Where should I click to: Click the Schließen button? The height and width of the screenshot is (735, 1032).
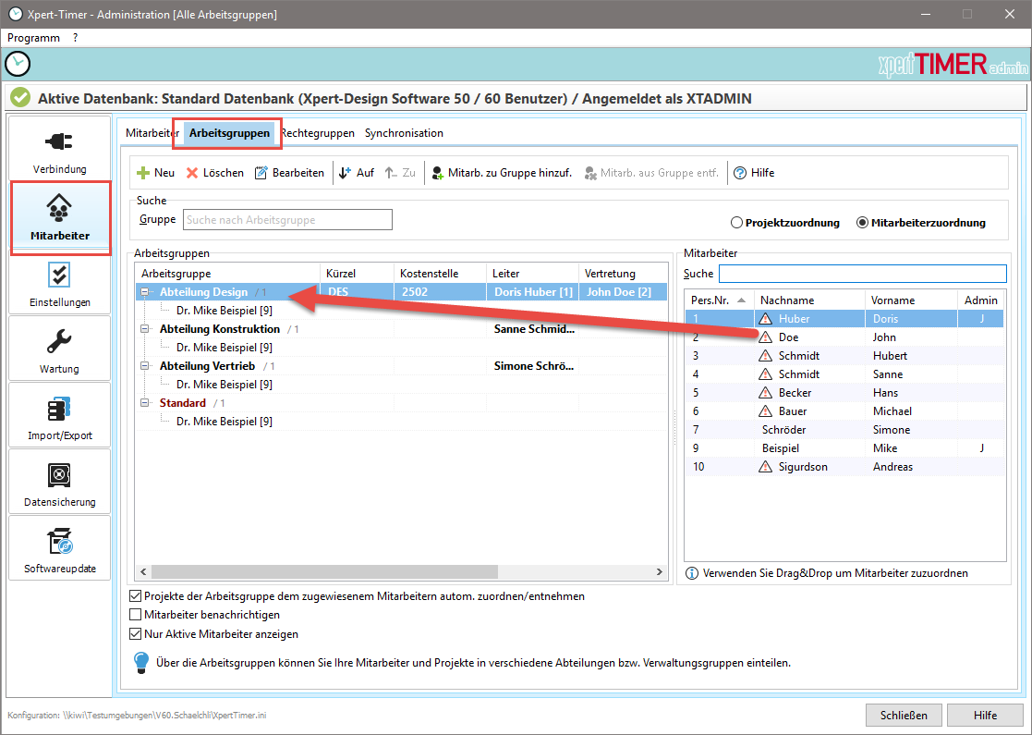coord(903,715)
